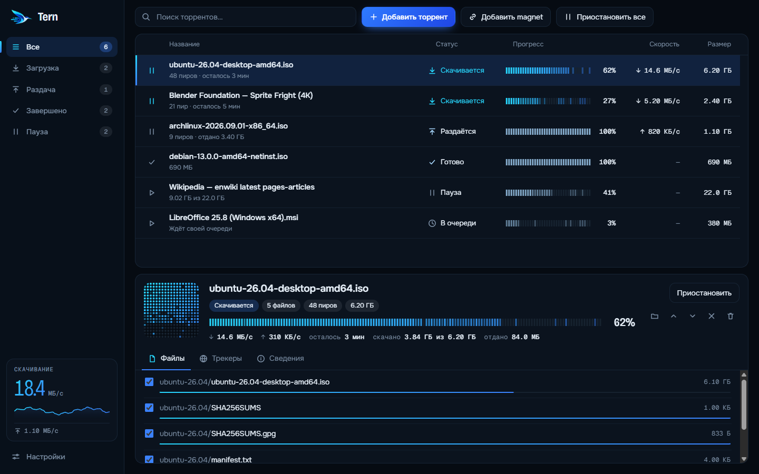Toggle the SHA256SUMS.gpg file checkbox
This screenshot has height=474, width=759.
pyautogui.click(x=149, y=433)
